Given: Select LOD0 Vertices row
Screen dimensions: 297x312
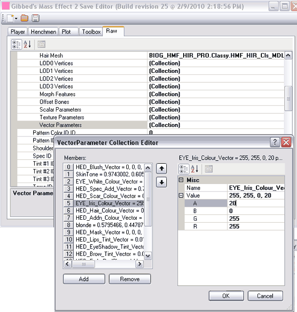Looking at the screenshot, I should [x=150, y=63].
